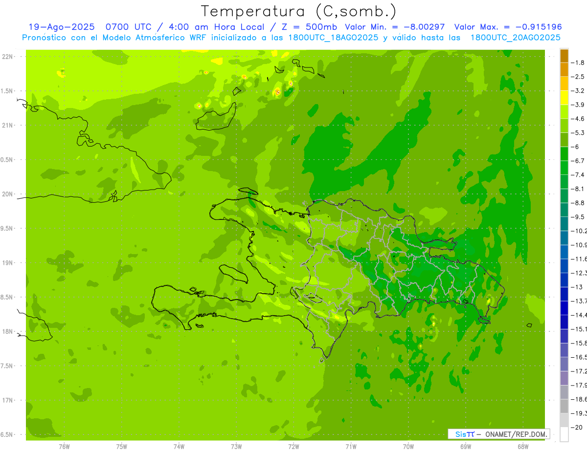
Task: Click the '21N' latitude axis label
Action: (8, 125)
